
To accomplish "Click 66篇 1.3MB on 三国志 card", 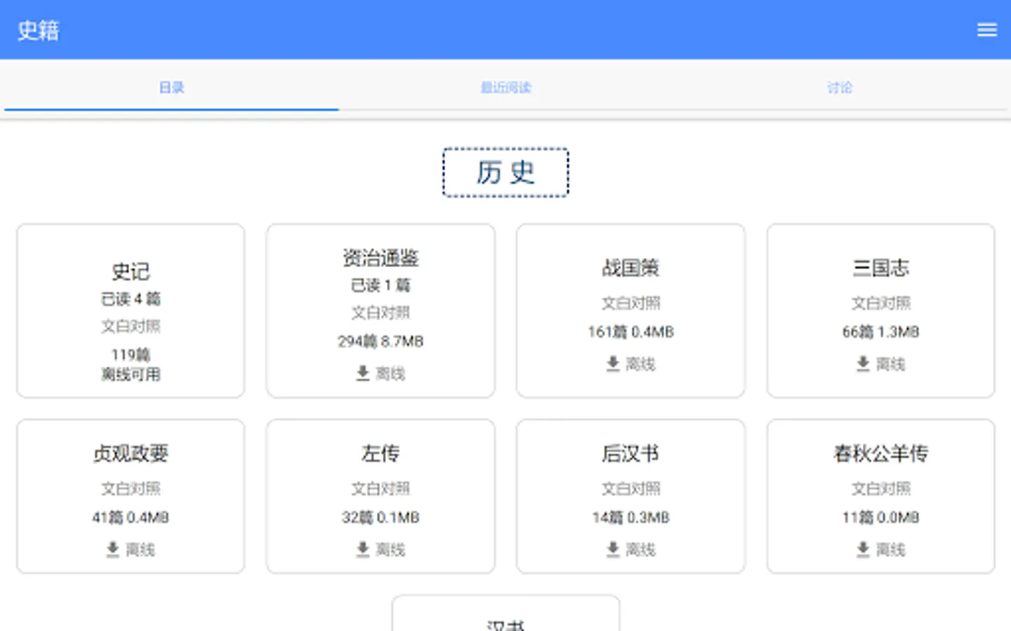I will (880, 332).
